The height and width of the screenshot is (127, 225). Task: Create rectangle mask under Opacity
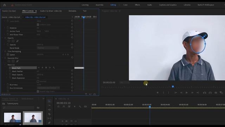coord(13,41)
